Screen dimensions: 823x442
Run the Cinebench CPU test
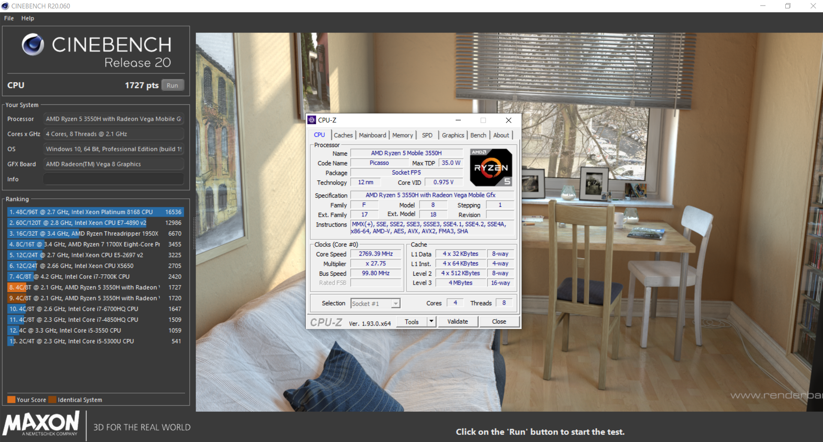pyautogui.click(x=172, y=85)
